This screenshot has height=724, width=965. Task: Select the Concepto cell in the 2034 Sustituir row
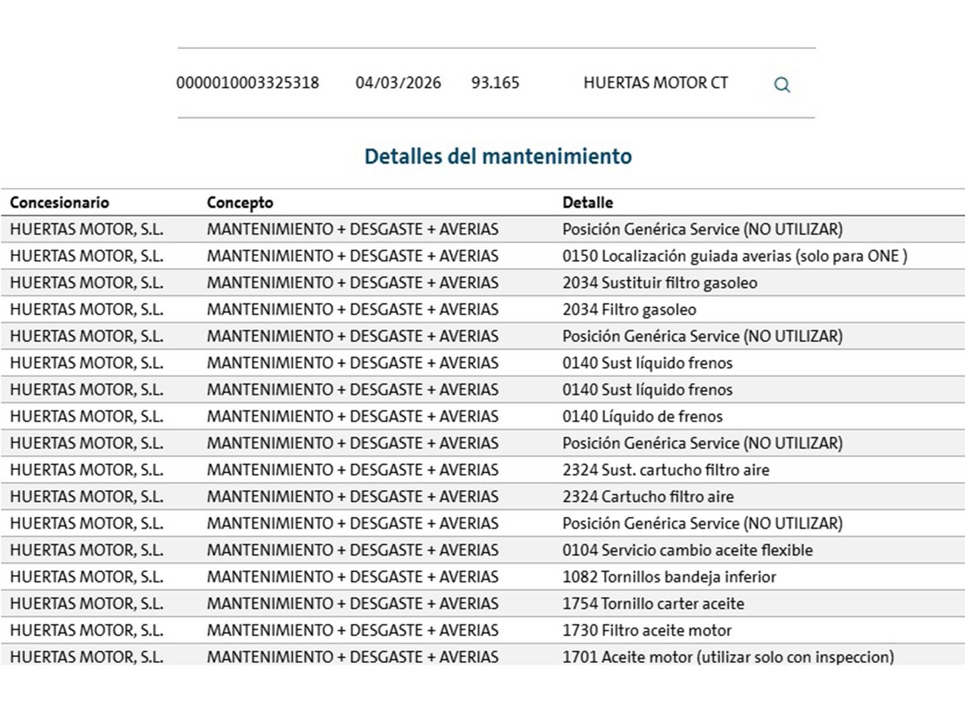(x=352, y=283)
